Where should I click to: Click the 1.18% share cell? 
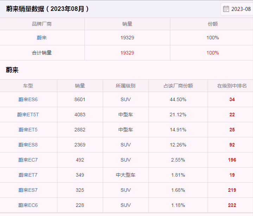178,205
